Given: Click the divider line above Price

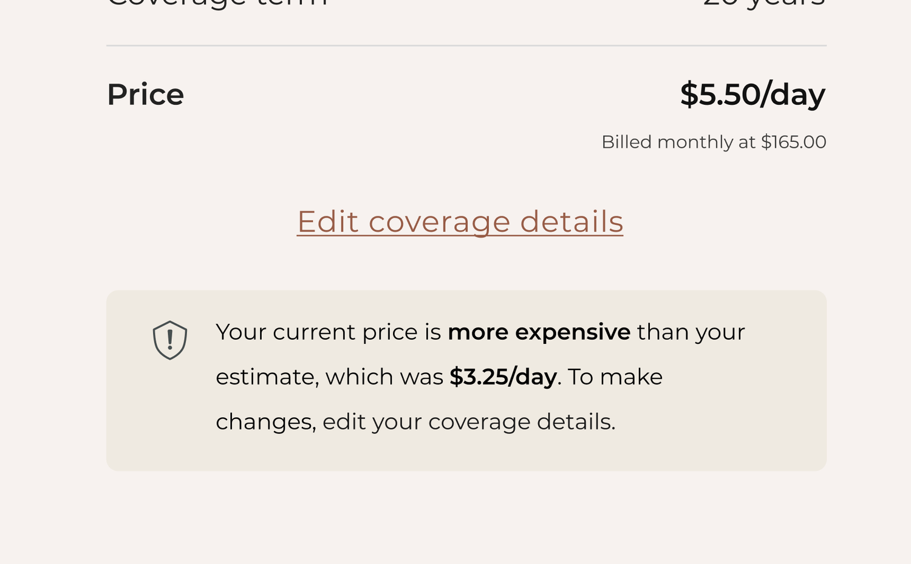Looking at the screenshot, I should point(466,45).
